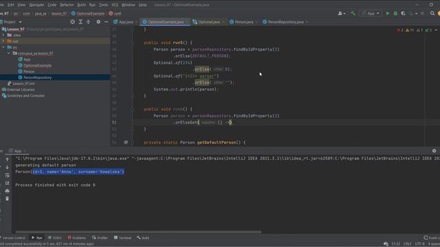Click the down arrow in Run console
This screenshot has width=440, height=247.
(8, 167)
